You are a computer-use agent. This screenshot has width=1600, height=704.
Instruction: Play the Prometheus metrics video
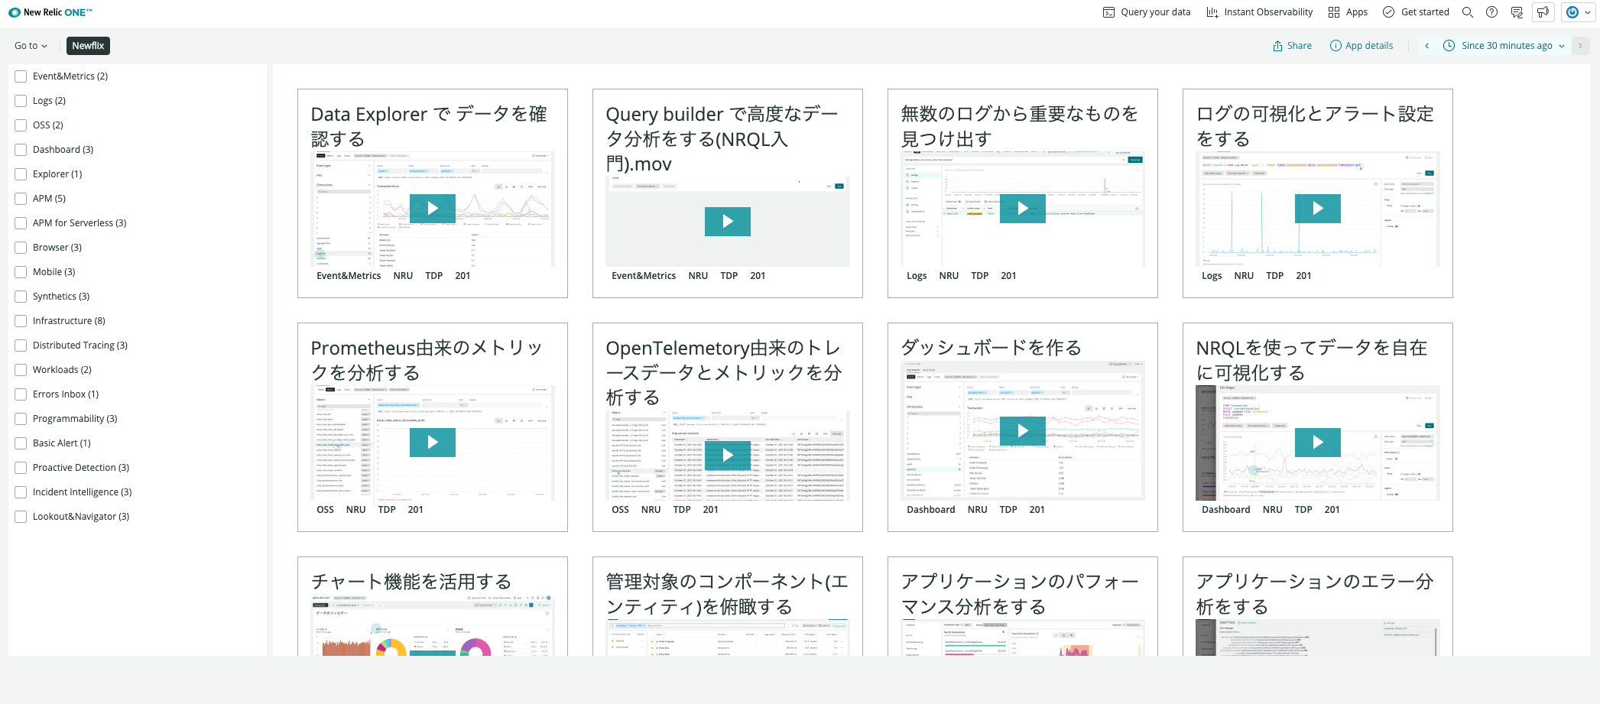(x=433, y=442)
